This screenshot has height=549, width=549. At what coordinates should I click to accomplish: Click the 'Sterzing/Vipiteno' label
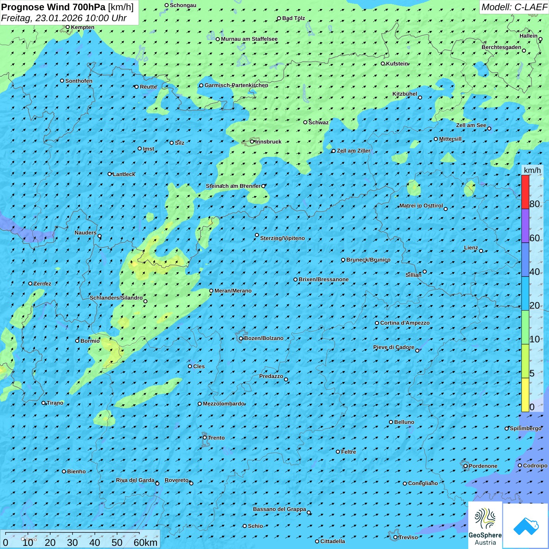(282, 238)
